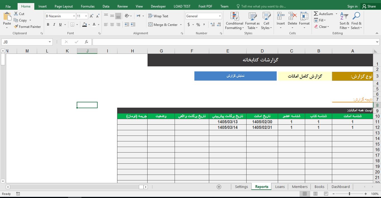Click the Wrap Text button

click(158, 16)
